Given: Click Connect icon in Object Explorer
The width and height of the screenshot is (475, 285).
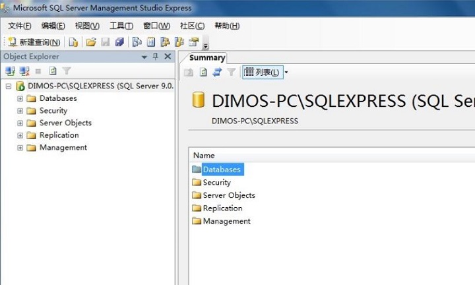Looking at the screenshot, I should click(x=10, y=71).
